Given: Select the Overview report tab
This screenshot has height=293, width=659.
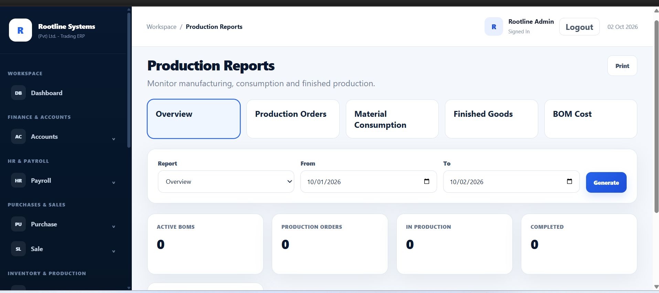Looking at the screenshot, I should coord(194,119).
